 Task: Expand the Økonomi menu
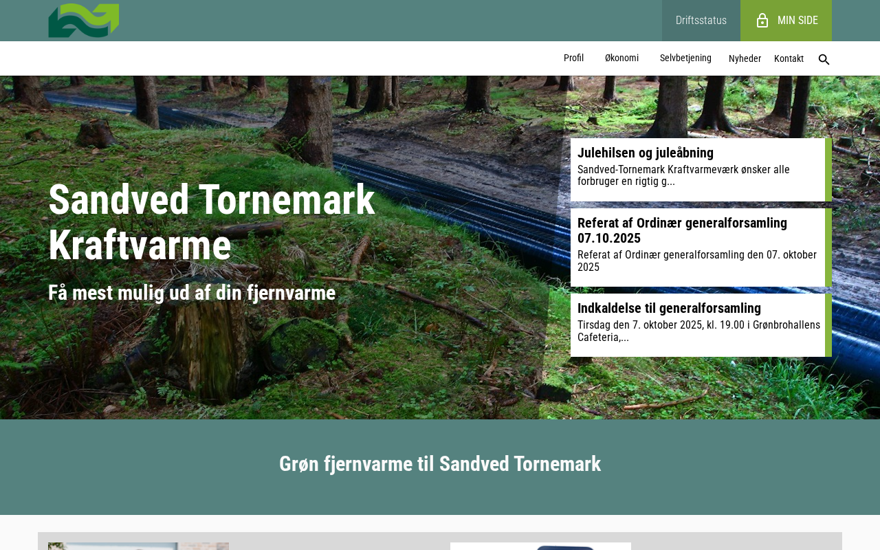click(x=621, y=58)
